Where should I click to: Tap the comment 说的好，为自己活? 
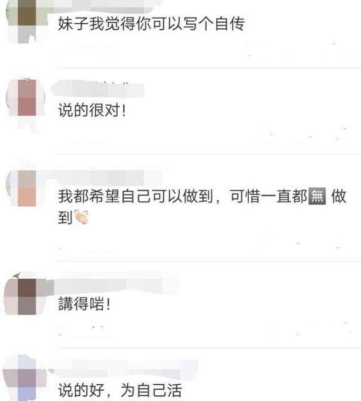tap(120, 390)
